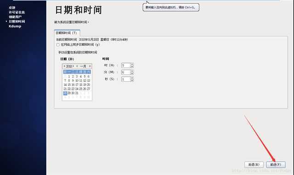Go to previous month in calendar
294x175 pixels.
coord(77,66)
